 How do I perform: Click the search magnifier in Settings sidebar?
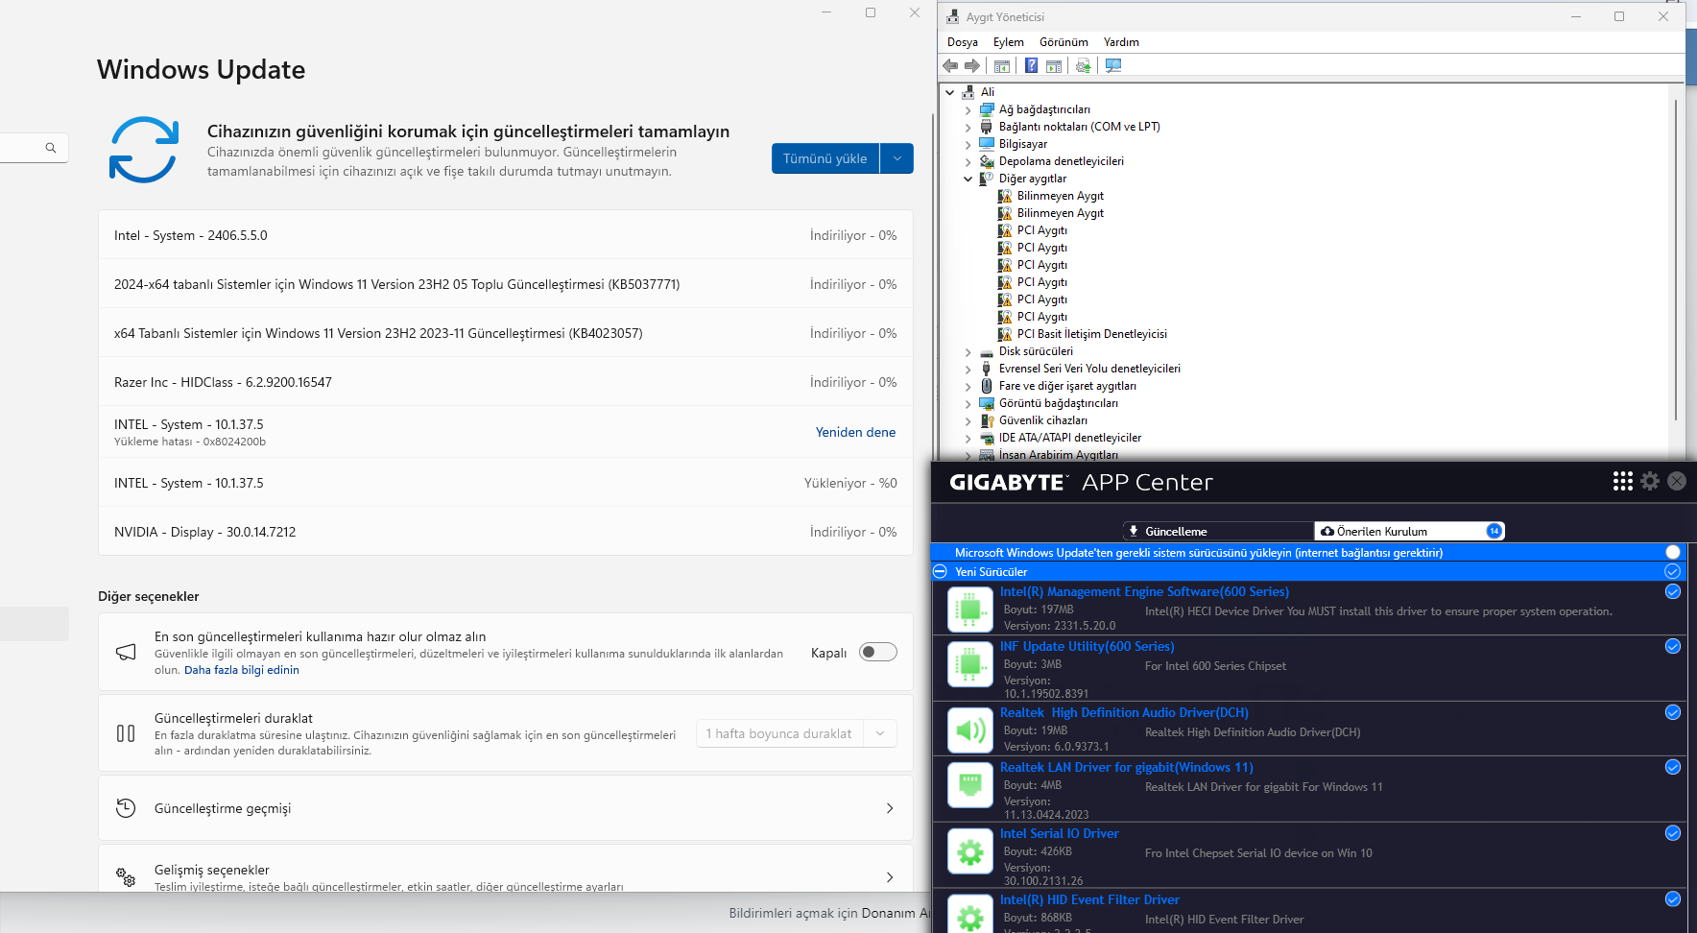51,148
